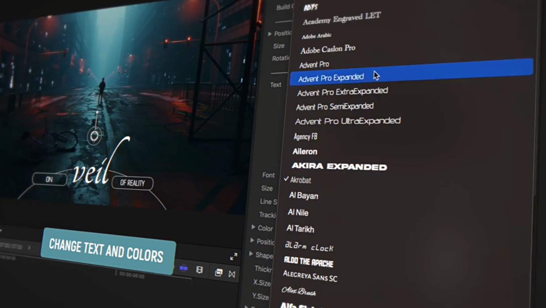The width and height of the screenshot is (546, 308).
Task: Click the circular on-screen control target in viewer
Action: click(x=94, y=136)
